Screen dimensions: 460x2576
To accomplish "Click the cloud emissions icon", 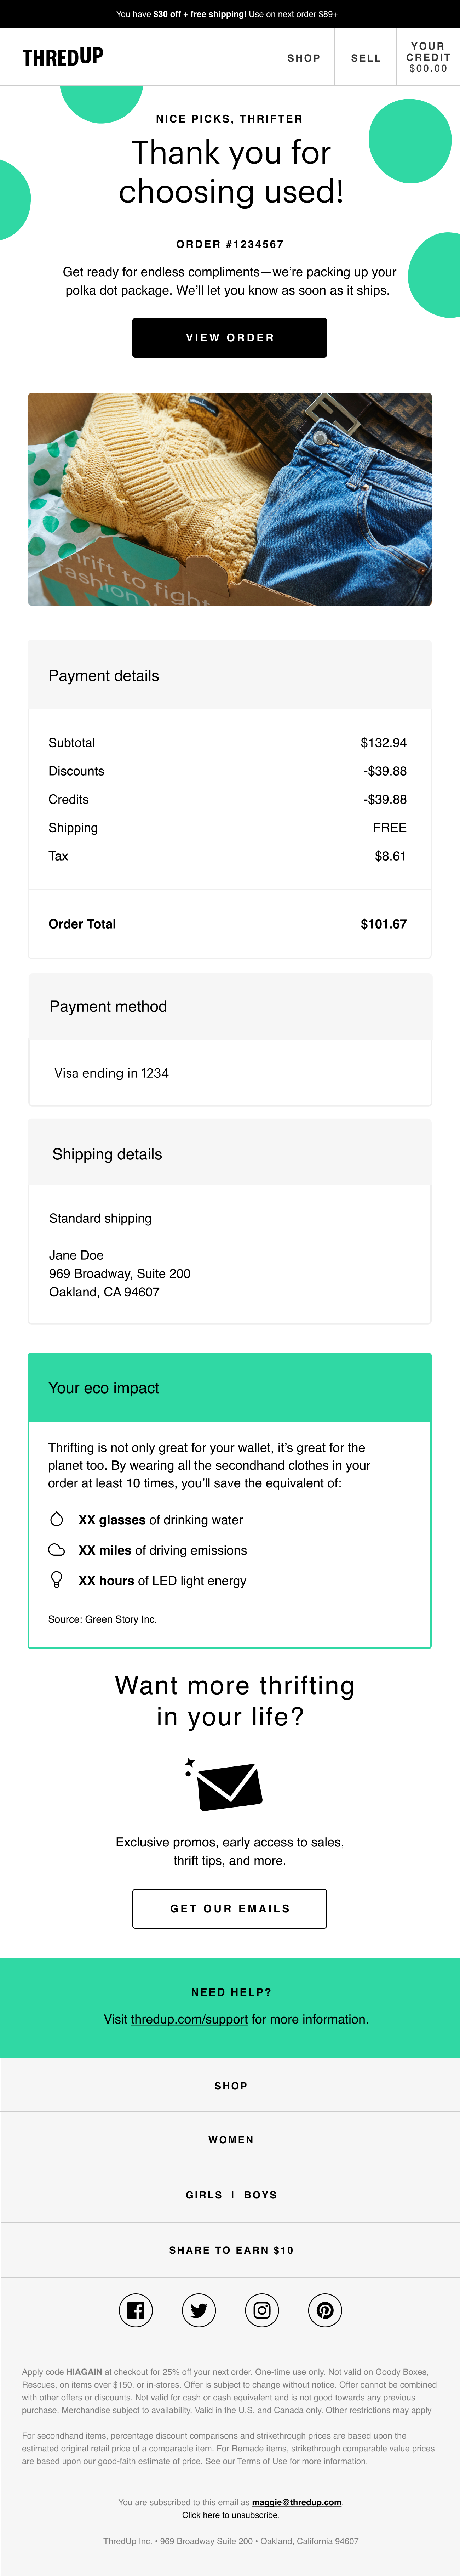I will 57,1550.
